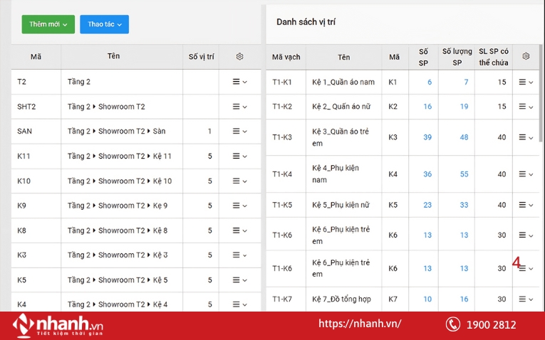Sort by Mã column header in left table
Viewport: 545px width, 340px height.
click(x=36, y=57)
